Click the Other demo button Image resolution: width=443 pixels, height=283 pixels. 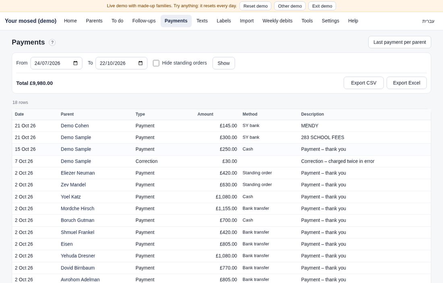point(290,6)
